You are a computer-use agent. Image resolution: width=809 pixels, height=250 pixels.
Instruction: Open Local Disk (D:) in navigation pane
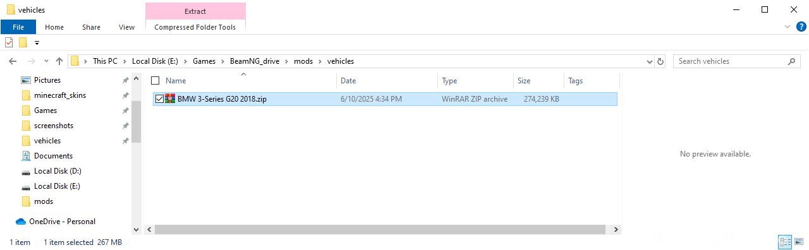pos(58,171)
